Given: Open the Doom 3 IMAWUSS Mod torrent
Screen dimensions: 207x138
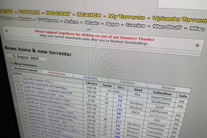Looking at the screenshot, I should pos(47,94).
